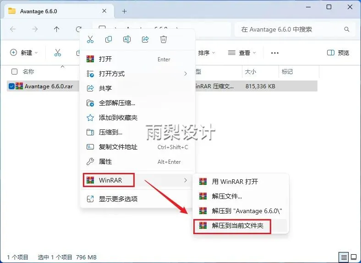Screen dimensions: 361x263
Task: Sort by the 名称 column header
Action: click(x=28, y=71)
